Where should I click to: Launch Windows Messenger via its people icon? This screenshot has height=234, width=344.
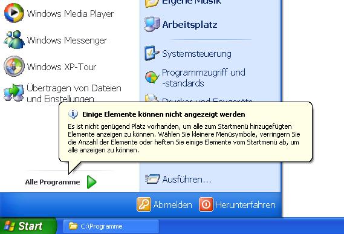[x=14, y=40]
